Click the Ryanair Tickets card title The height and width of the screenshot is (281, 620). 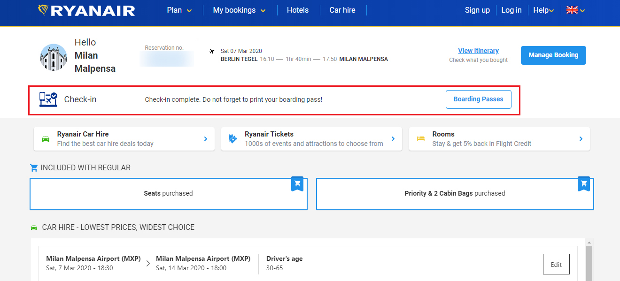[269, 134]
